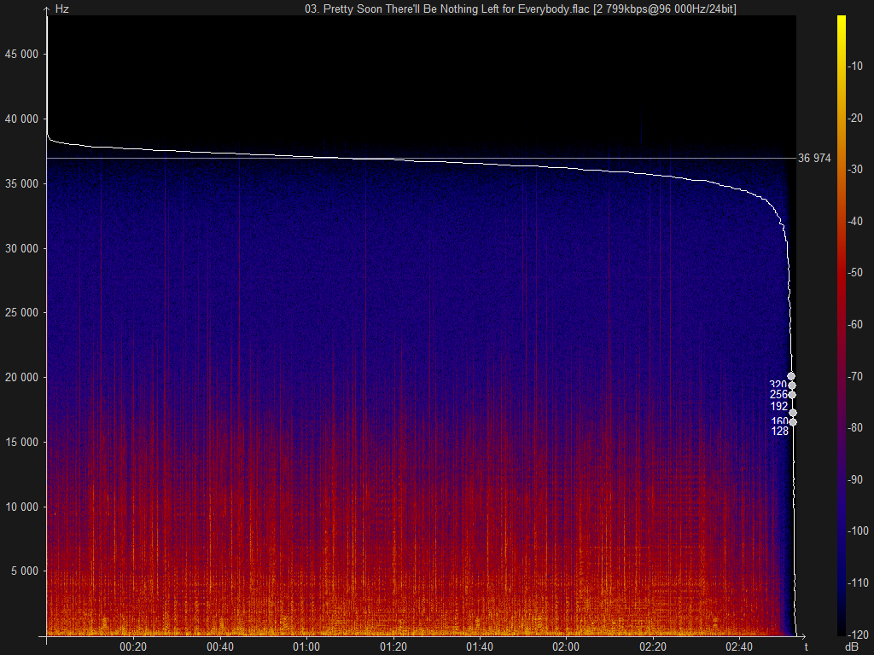Viewport: 874px width, 655px height.
Task: Click the 320 kbps cutoff marker dot
Action: 791,385
